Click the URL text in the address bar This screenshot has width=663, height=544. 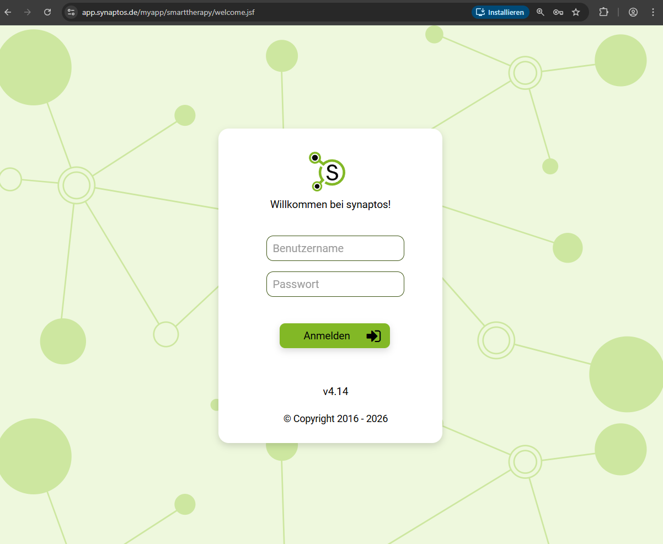[x=168, y=12]
